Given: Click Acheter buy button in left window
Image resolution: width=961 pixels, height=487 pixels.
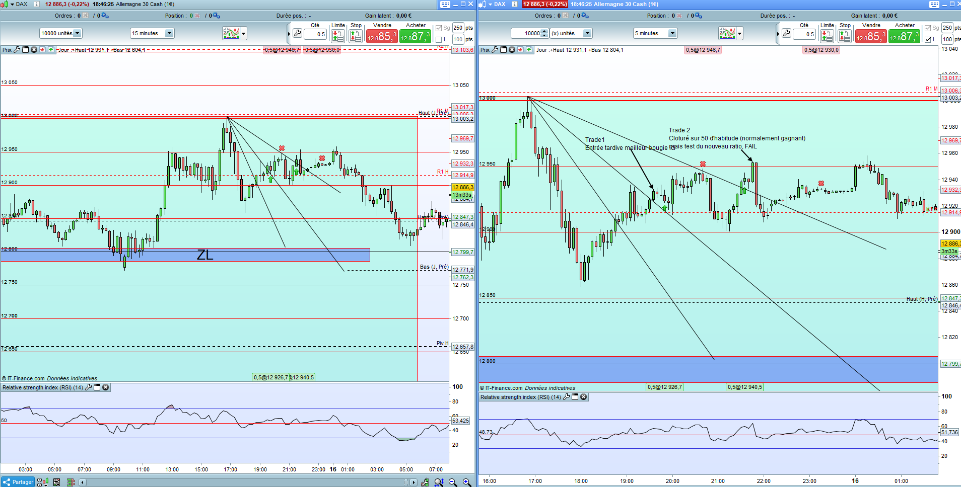Looking at the screenshot, I should 415,36.
